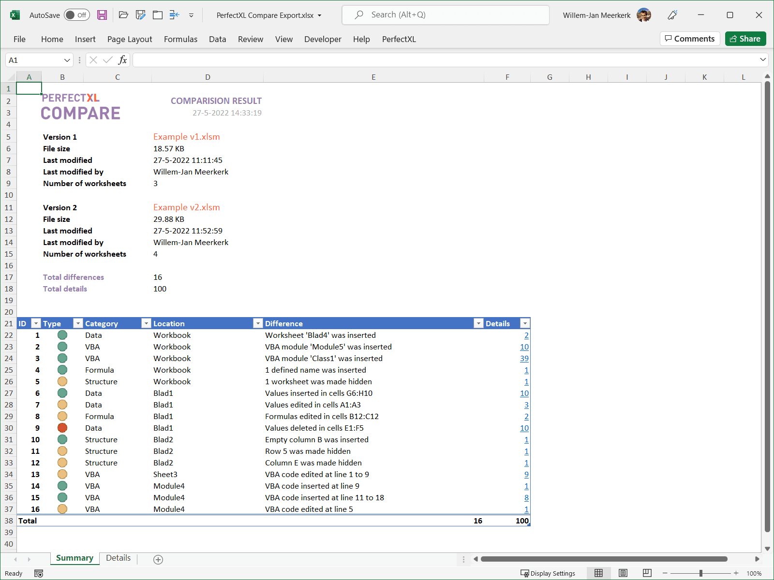Click the search magnifier icon
Viewport: 774px width, 580px height.
[359, 15]
